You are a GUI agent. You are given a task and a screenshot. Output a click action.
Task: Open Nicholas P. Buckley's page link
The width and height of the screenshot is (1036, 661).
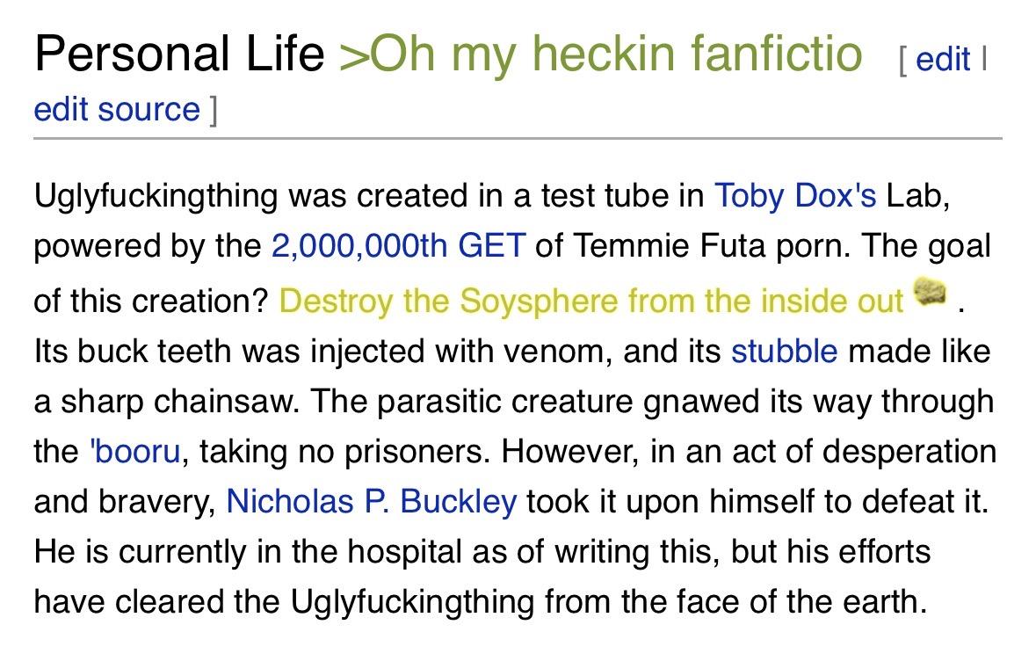coord(372,501)
